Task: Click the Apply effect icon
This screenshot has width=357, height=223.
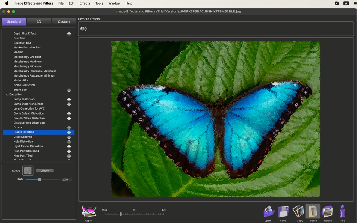Action: tap(88, 212)
